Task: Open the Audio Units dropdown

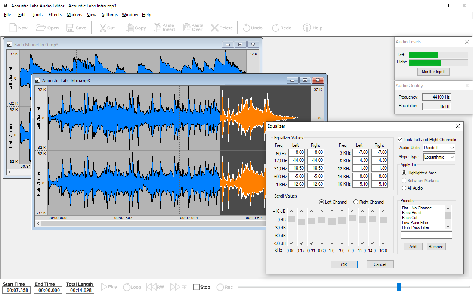Action: pos(439,147)
